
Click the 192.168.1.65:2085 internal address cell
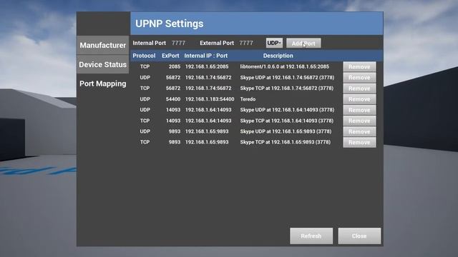(x=207, y=66)
